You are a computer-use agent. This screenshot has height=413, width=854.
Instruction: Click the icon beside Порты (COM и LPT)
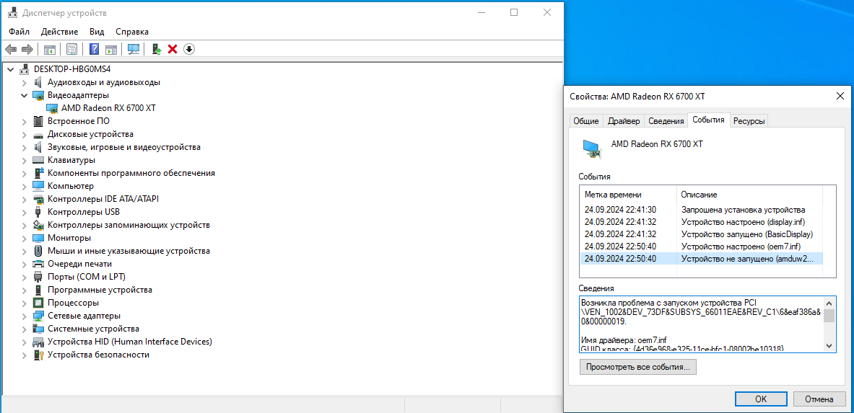(38, 277)
